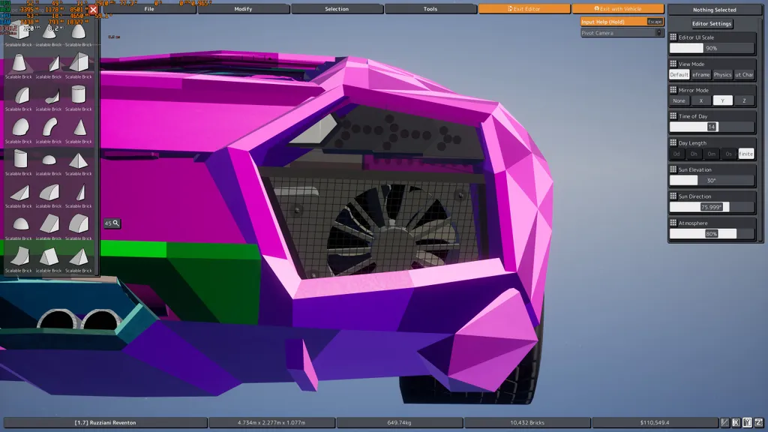Image resolution: width=768 pixels, height=432 pixels.
Task: Click the grid icon beside Editor UI Scale
Action: (673, 37)
